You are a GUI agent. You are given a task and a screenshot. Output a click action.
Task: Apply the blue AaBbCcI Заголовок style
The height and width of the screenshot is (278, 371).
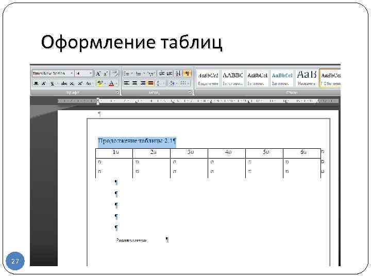[282, 79]
